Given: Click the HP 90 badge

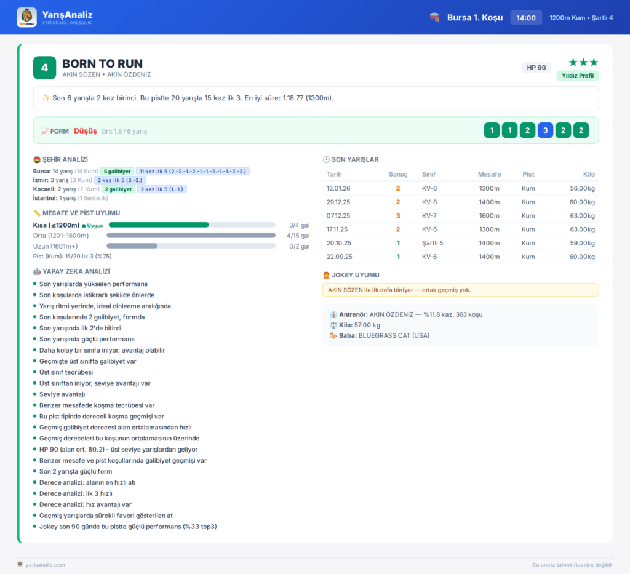Looking at the screenshot, I should click(x=536, y=68).
